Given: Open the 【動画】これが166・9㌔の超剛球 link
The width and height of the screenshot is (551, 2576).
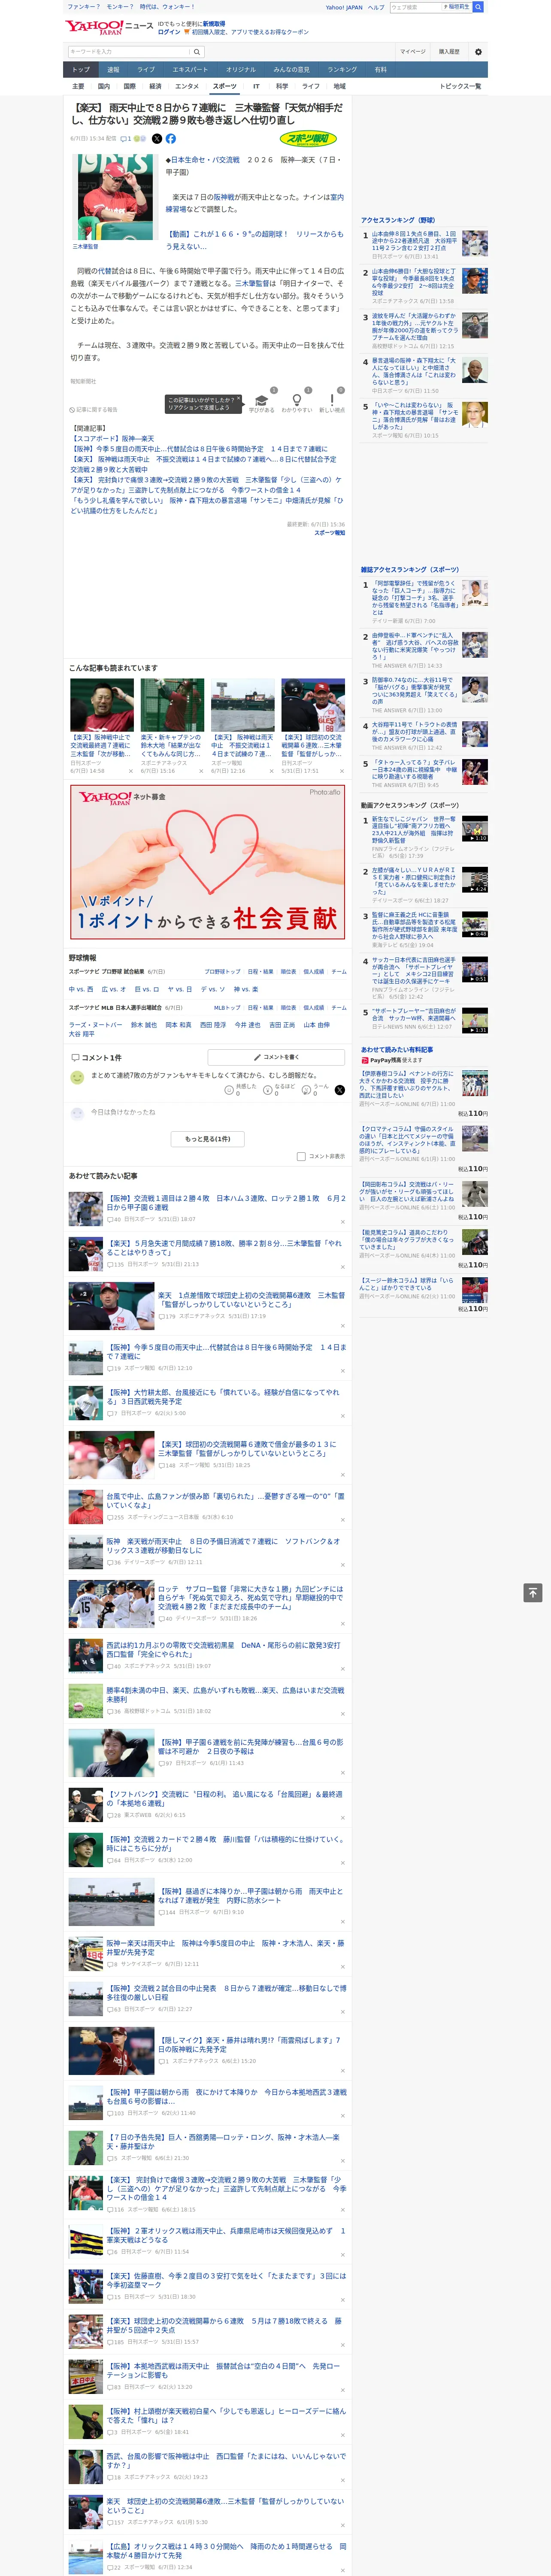Looking at the screenshot, I should point(254,240).
